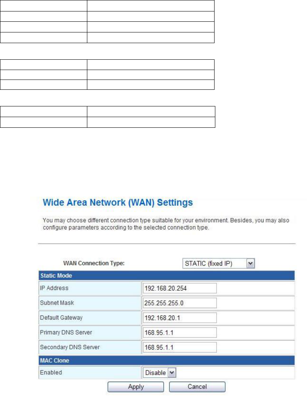Click the Apply button
Image resolution: width=307 pixels, height=396 pixels.
coord(136,387)
